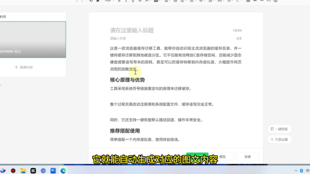
Task: Open "文章设置" article settings
Action: pyautogui.click(x=279, y=139)
